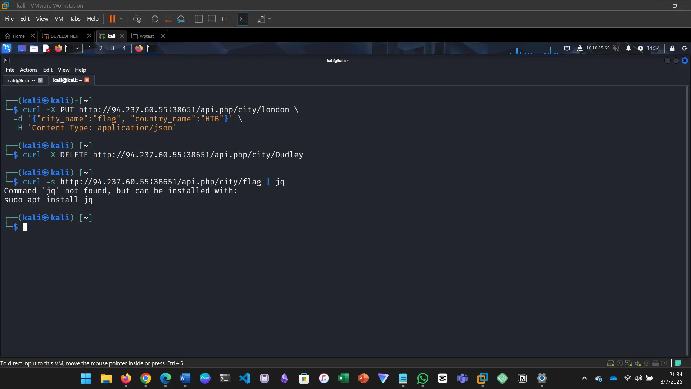Image resolution: width=691 pixels, height=389 pixels.
Task: Expand the pause button dropdown arrow
Action: coord(121,19)
